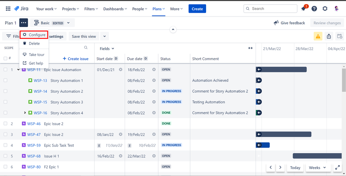346x176 pixels.
Task: Expand the WSP-16 Story Automation 4 row
Action: point(25,113)
